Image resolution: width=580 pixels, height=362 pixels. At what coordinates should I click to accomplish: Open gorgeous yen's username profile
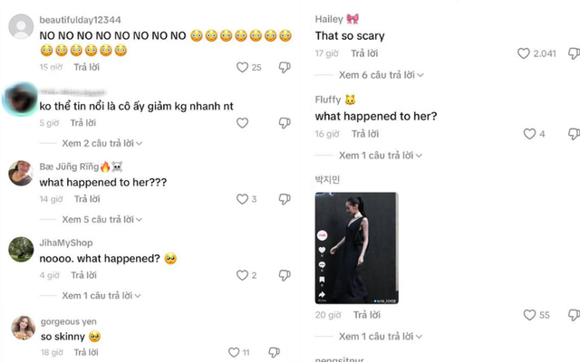(69, 322)
